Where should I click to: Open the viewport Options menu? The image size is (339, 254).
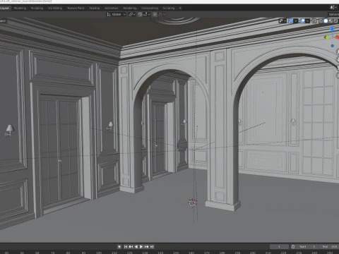[334, 14]
